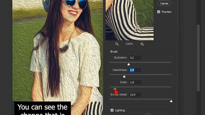Screen dimensions: 205x115
Task: Zoom in the filter preview
Action: [x=142, y=44]
